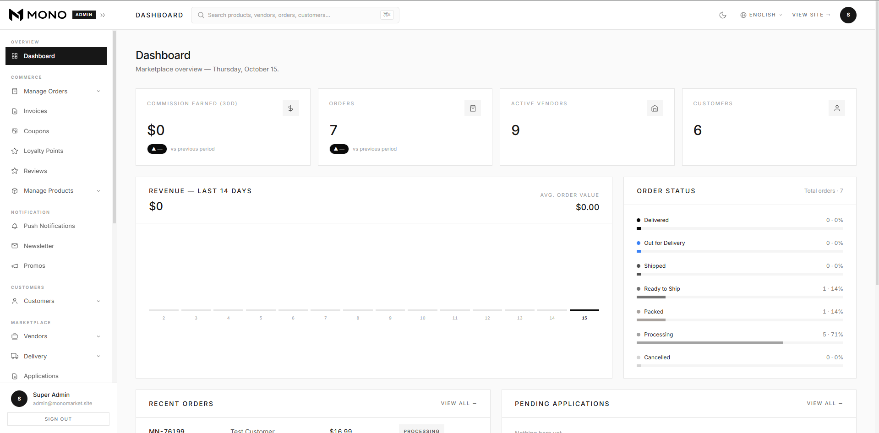
Task: Click the sidebar vertical scrollbar
Action: [x=115, y=127]
